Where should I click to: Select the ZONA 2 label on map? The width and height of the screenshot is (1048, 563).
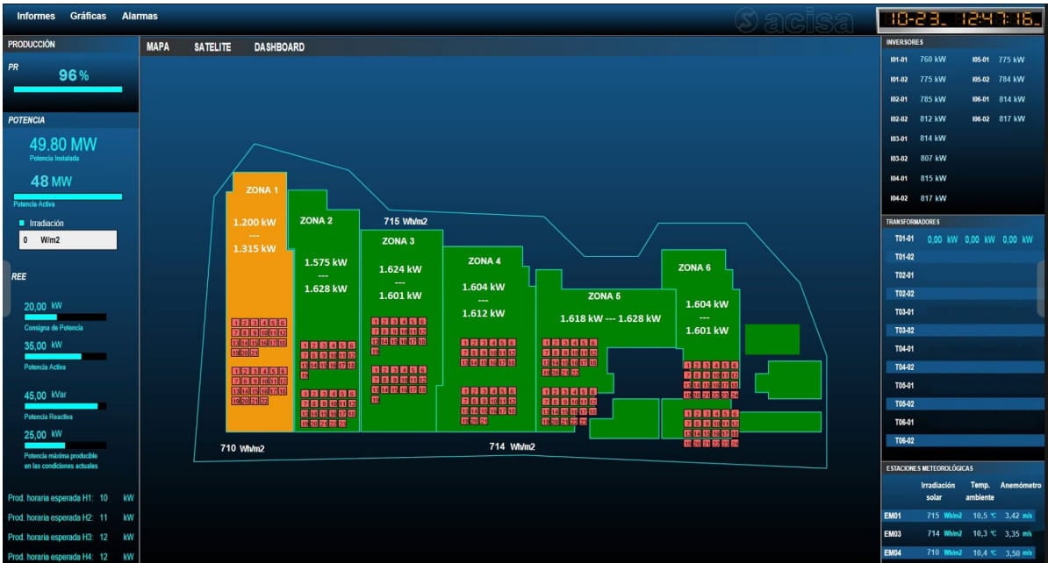[x=316, y=220]
